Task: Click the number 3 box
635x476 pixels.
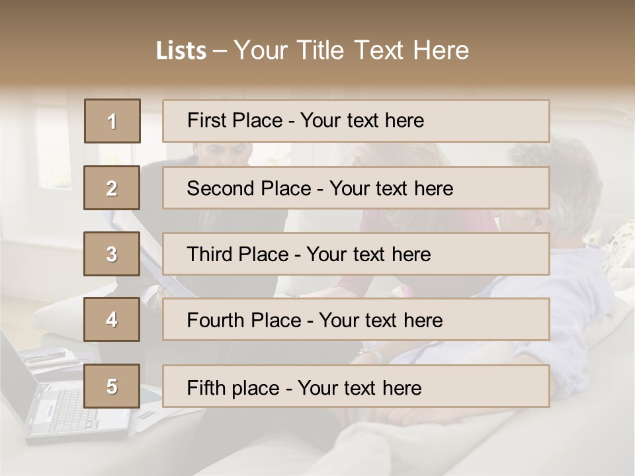Action: [112, 254]
